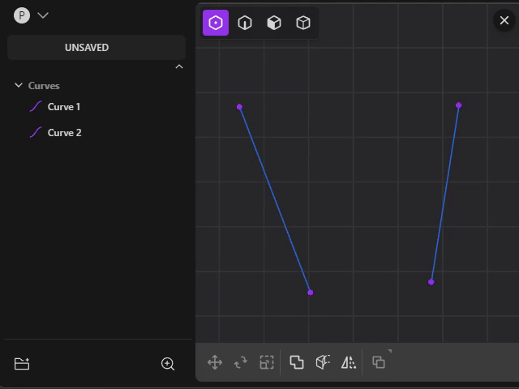Activate the Move tool with four arrows

(x=215, y=362)
